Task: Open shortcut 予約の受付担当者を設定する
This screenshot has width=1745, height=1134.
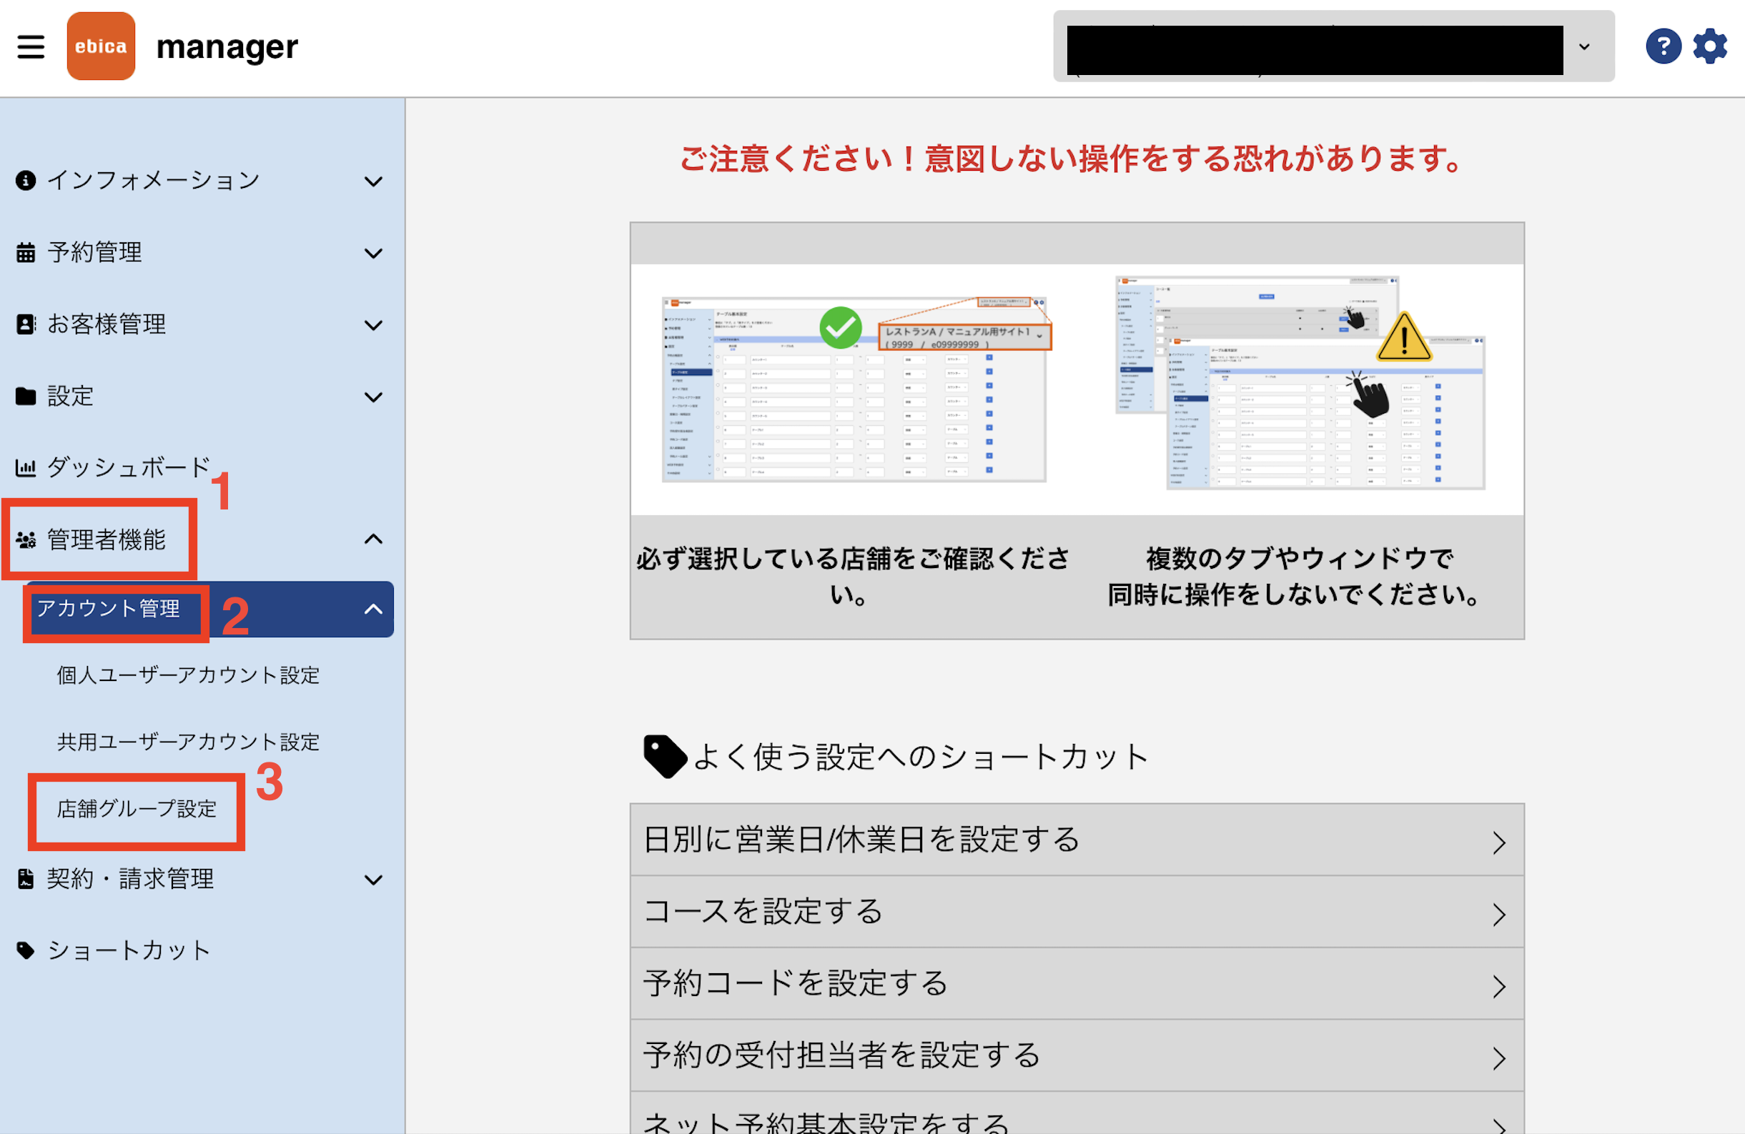Action: pos(1077,1055)
